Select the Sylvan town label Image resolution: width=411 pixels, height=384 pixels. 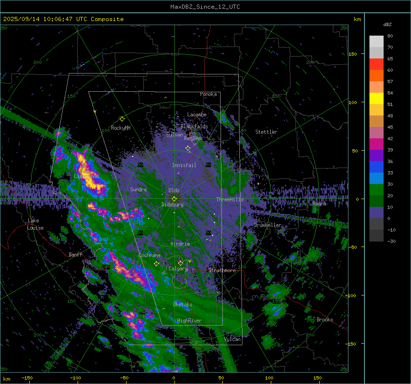coord(174,135)
